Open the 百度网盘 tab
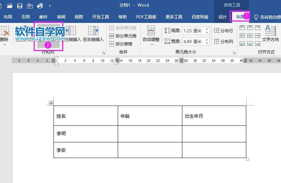Screen dimensions: 281x183 [x=200, y=17]
